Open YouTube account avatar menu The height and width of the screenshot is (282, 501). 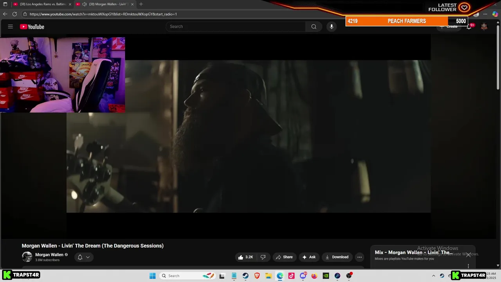[x=484, y=27]
